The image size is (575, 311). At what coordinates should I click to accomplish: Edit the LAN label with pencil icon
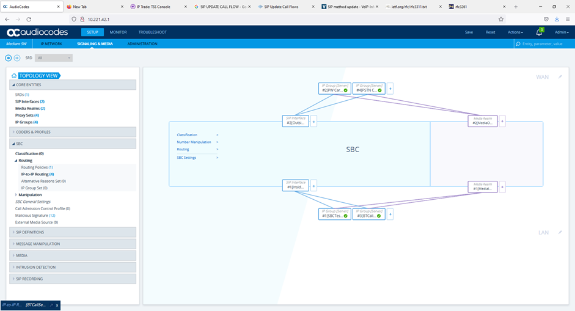(x=560, y=233)
